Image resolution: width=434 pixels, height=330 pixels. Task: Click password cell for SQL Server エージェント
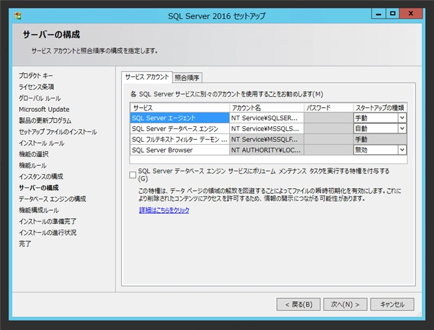(329, 118)
